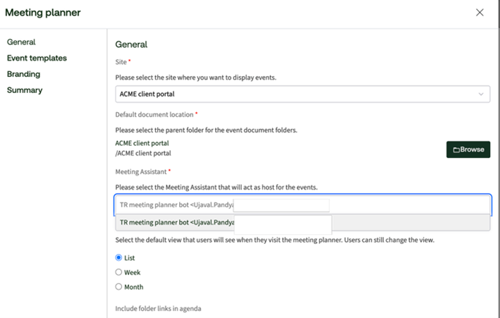Image resolution: width=500 pixels, height=318 pixels.
Task: Close the Meeting planner dialog
Action: click(480, 13)
